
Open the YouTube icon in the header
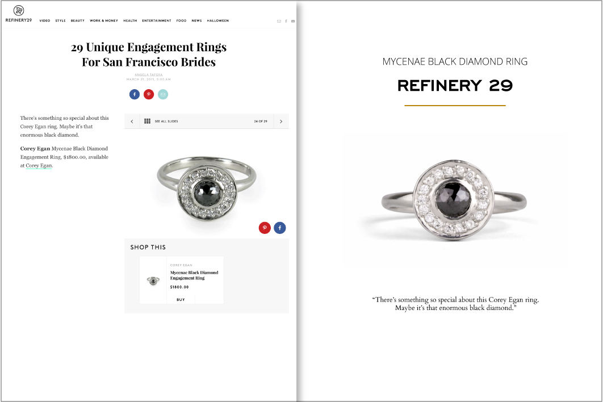(293, 21)
